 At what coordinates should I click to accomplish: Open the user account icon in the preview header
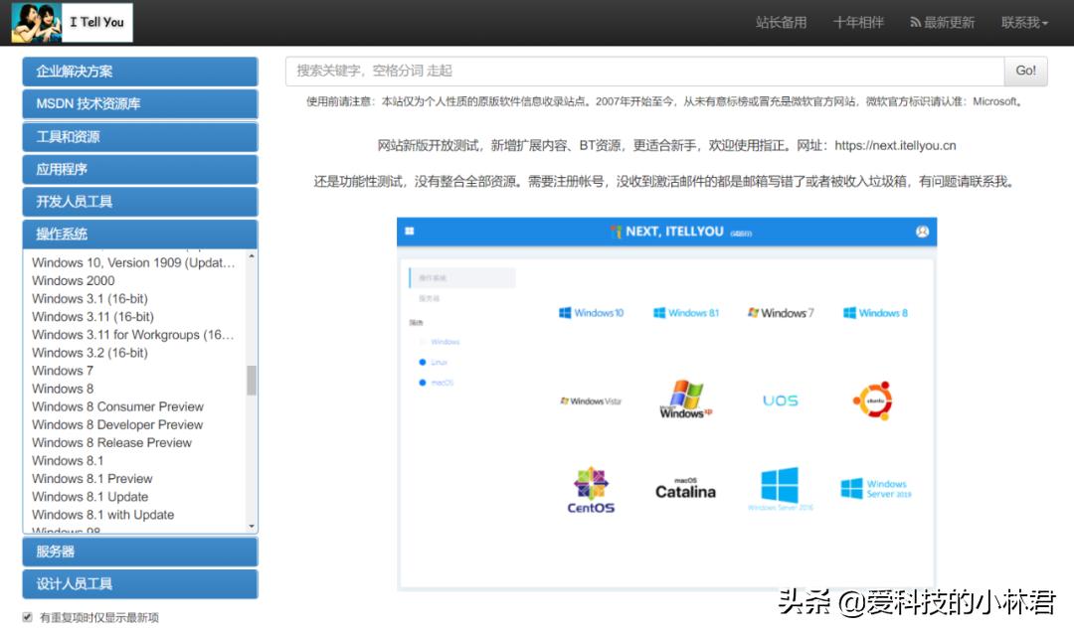coord(920,231)
